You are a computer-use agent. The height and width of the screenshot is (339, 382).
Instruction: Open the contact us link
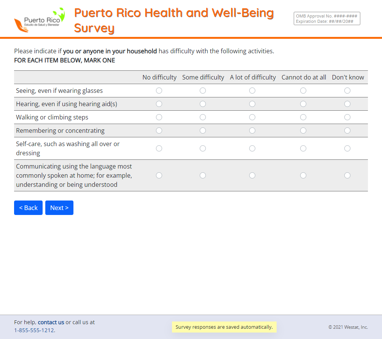click(x=51, y=322)
